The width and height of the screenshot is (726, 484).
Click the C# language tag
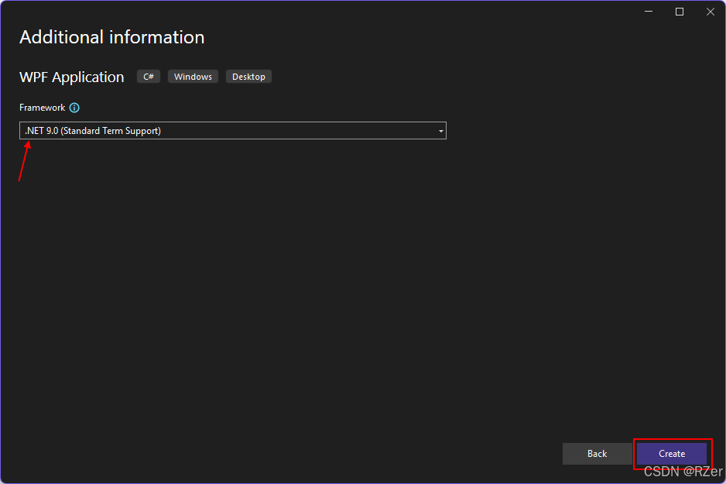(x=149, y=77)
